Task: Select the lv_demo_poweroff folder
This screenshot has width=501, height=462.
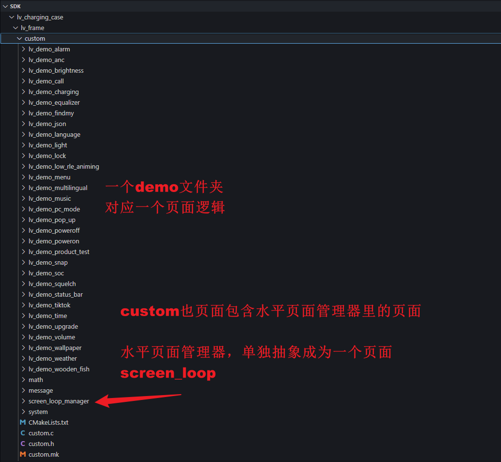Action: [x=54, y=231]
